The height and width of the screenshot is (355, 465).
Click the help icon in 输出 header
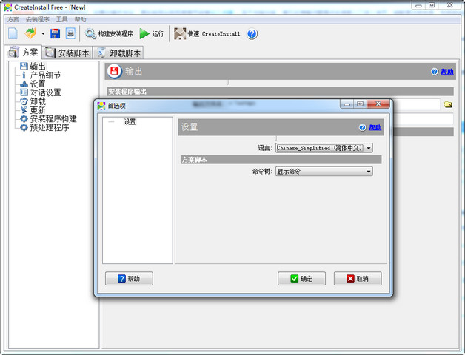(x=434, y=72)
